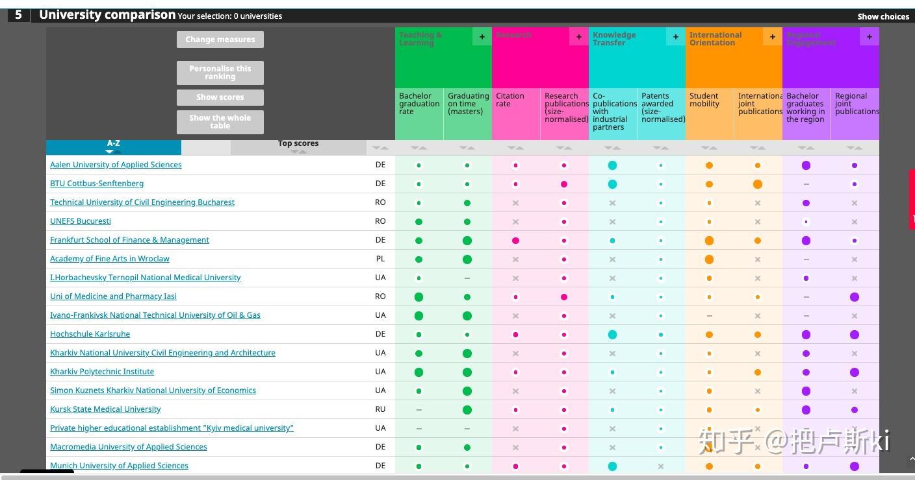The image size is (915, 480).
Task: Open Uni of Medicine and Pharmacy Iasi
Action: pos(113,296)
